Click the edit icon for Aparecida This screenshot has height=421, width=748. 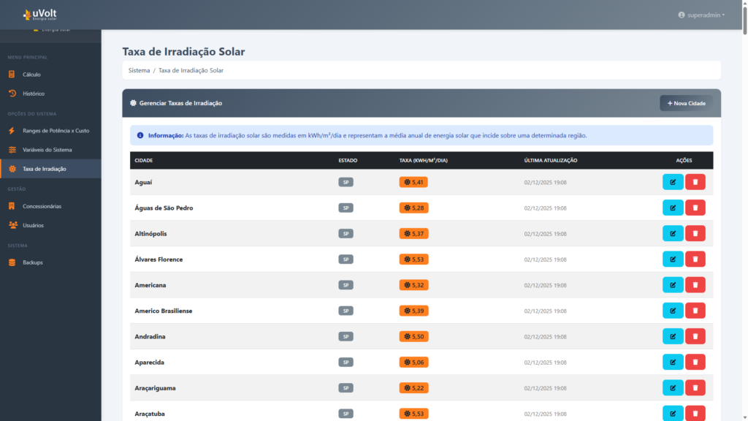672,362
